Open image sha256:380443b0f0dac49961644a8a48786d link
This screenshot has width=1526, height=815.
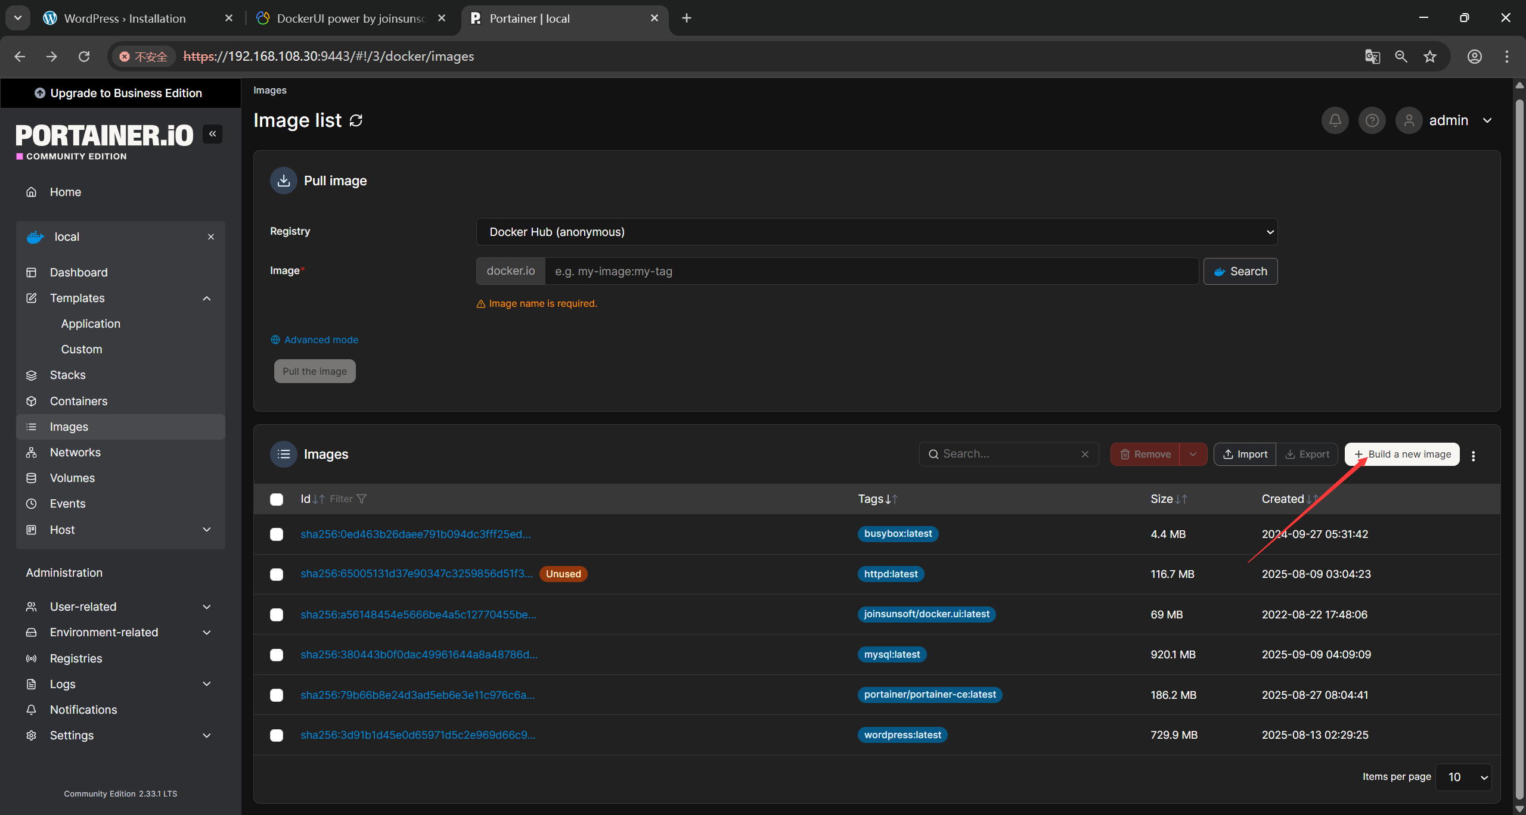tap(419, 654)
